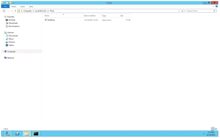This screenshot has height=138, width=220.
Task: Minimize the Tools window
Action: (x=205, y=3)
